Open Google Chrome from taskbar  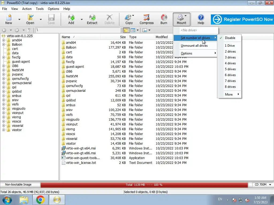coord(40,200)
